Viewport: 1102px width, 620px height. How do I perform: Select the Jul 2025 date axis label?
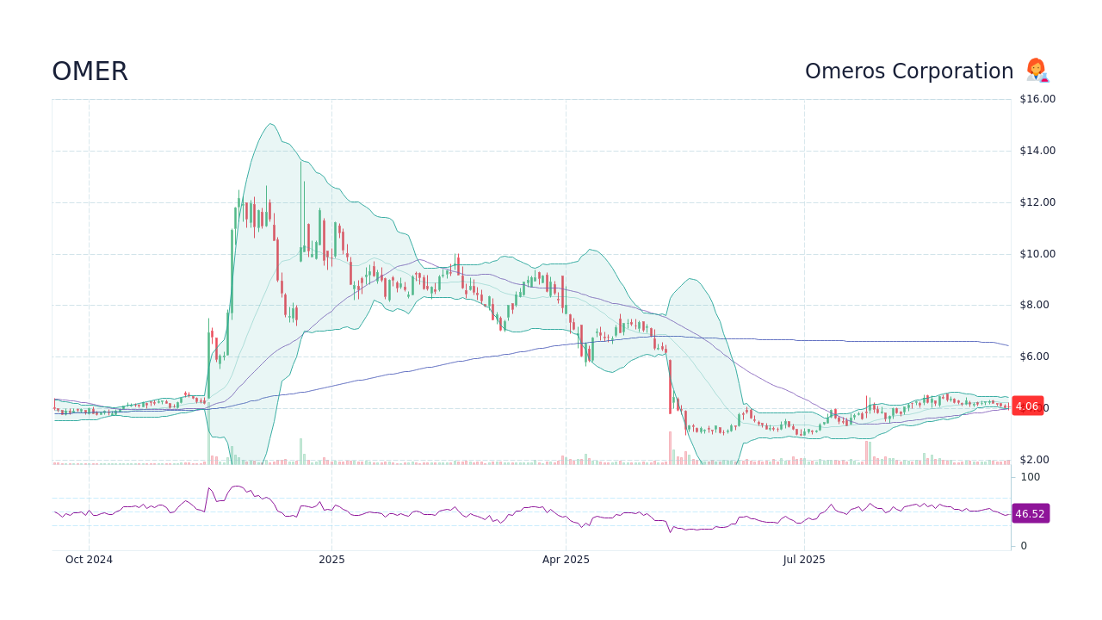pyautogui.click(x=804, y=559)
